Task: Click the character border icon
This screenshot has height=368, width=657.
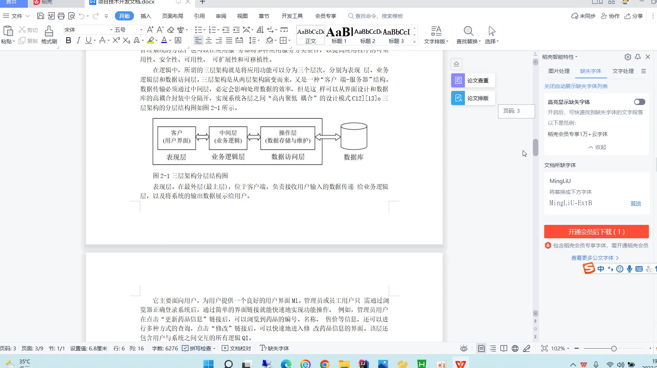Action: [x=178, y=41]
